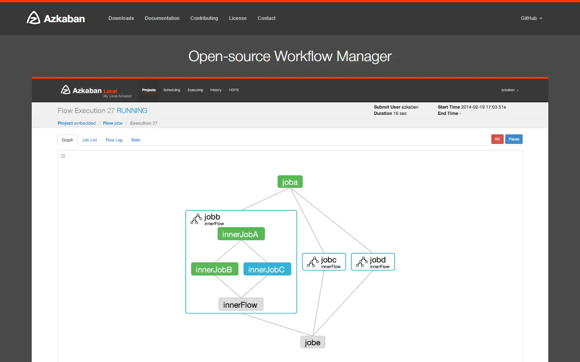Select the running innerJobC node
The height and width of the screenshot is (362, 580).
[x=267, y=269]
